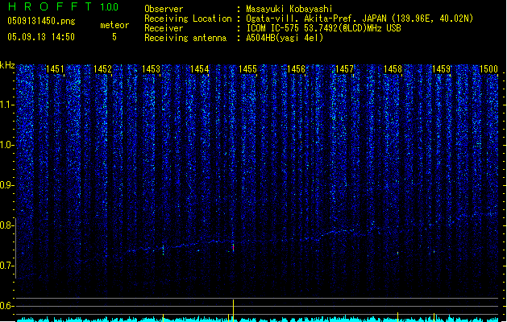Click the 1458 time marker
507x322 pixels.
click(x=393, y=68)
